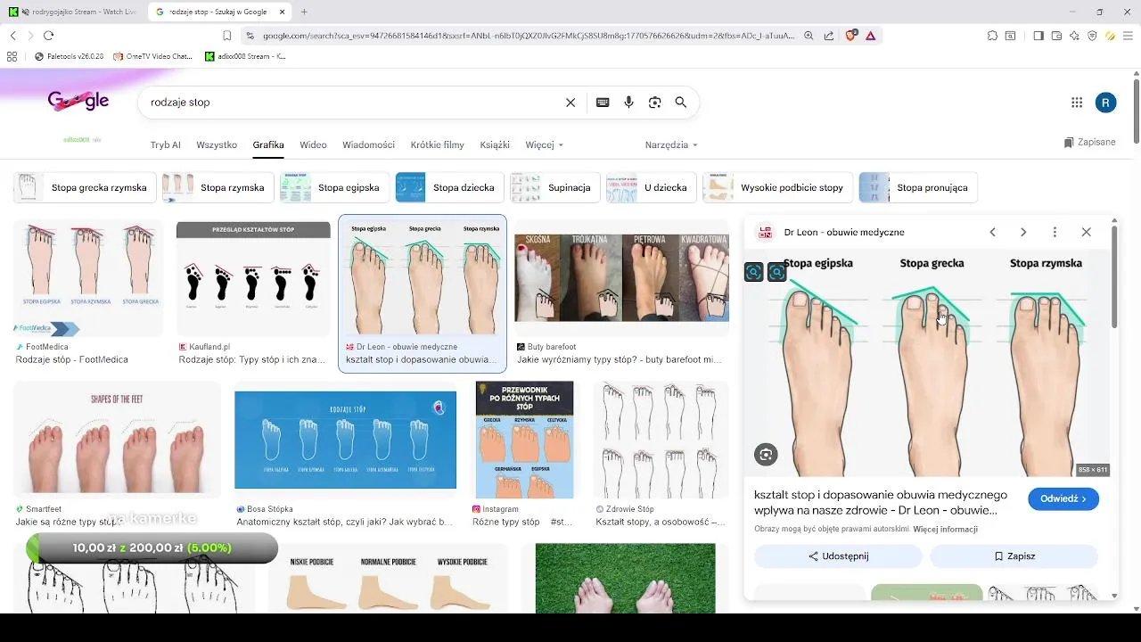Open the Google apps grid
The height and width of the screenshot is (642, 1141).
(x=1077, y=103)
